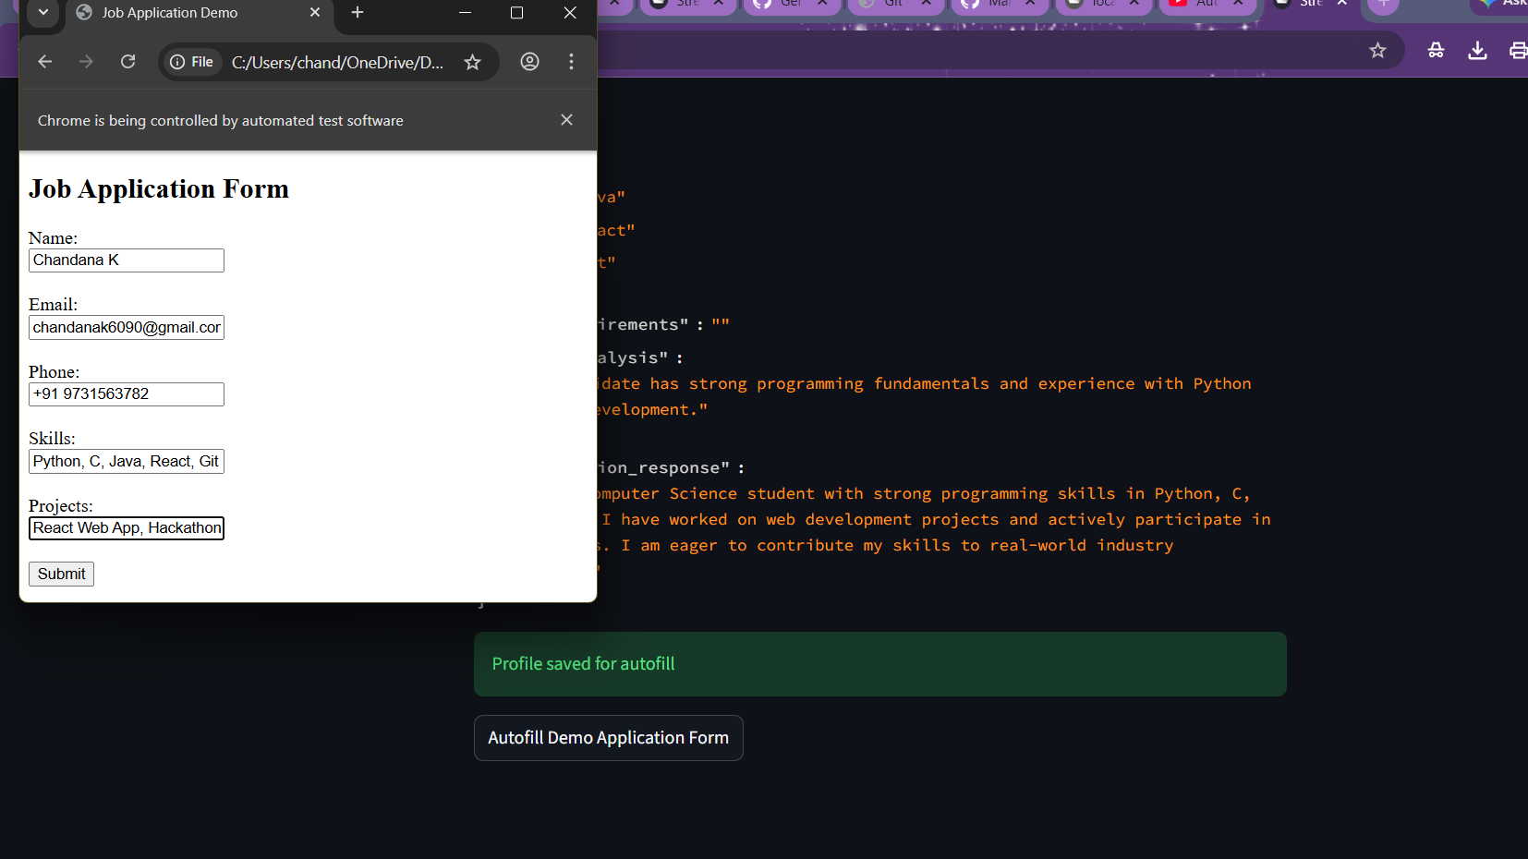This screenshot has width=1528, height=859.
Task: Minimize the front Chrome window
Action: [x=465, y=13]
